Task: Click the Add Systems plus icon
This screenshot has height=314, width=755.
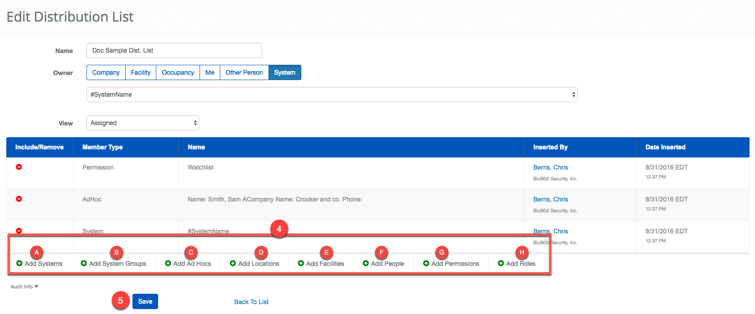Action: coord(19,264)
